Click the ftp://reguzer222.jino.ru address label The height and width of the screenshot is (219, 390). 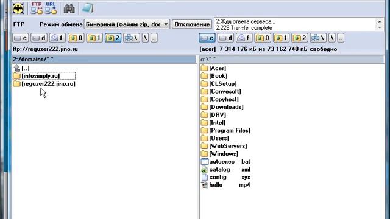coord(45,49)
